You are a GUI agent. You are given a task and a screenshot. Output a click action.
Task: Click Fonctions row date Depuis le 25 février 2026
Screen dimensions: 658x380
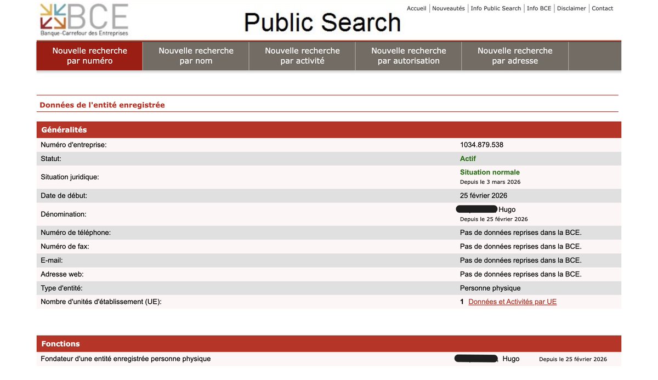573,359
